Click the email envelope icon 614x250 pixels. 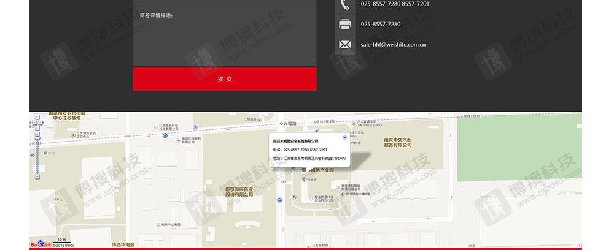[345, 45]
